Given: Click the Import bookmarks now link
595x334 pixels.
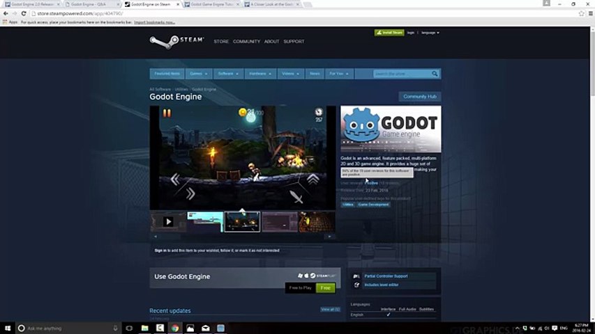Looking at the screenshot, I should [154, 22].
